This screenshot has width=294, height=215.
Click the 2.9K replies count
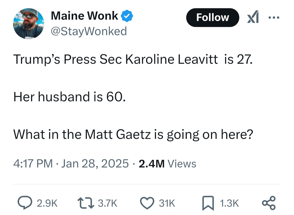coord(47,203)
